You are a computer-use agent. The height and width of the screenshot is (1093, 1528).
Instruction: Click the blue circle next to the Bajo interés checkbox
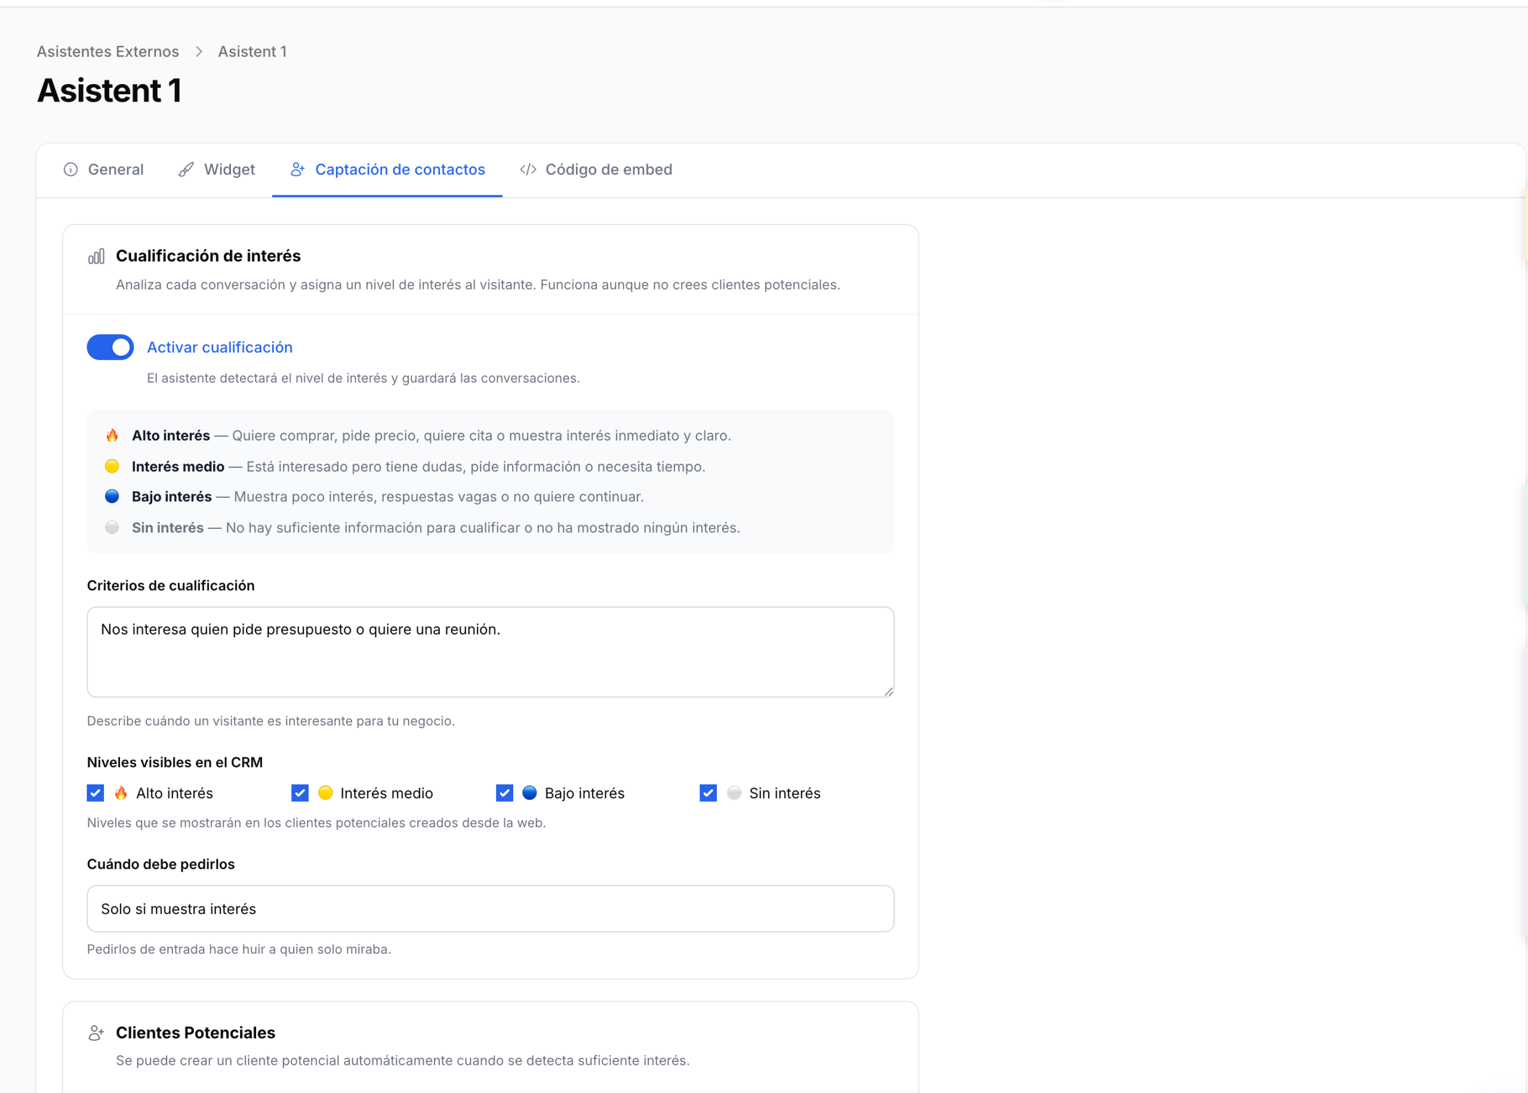point(529,793)
